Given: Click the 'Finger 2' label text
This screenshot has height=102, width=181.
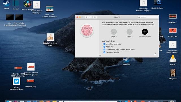Looking at the screenshot, I should (x=130, y=37).
